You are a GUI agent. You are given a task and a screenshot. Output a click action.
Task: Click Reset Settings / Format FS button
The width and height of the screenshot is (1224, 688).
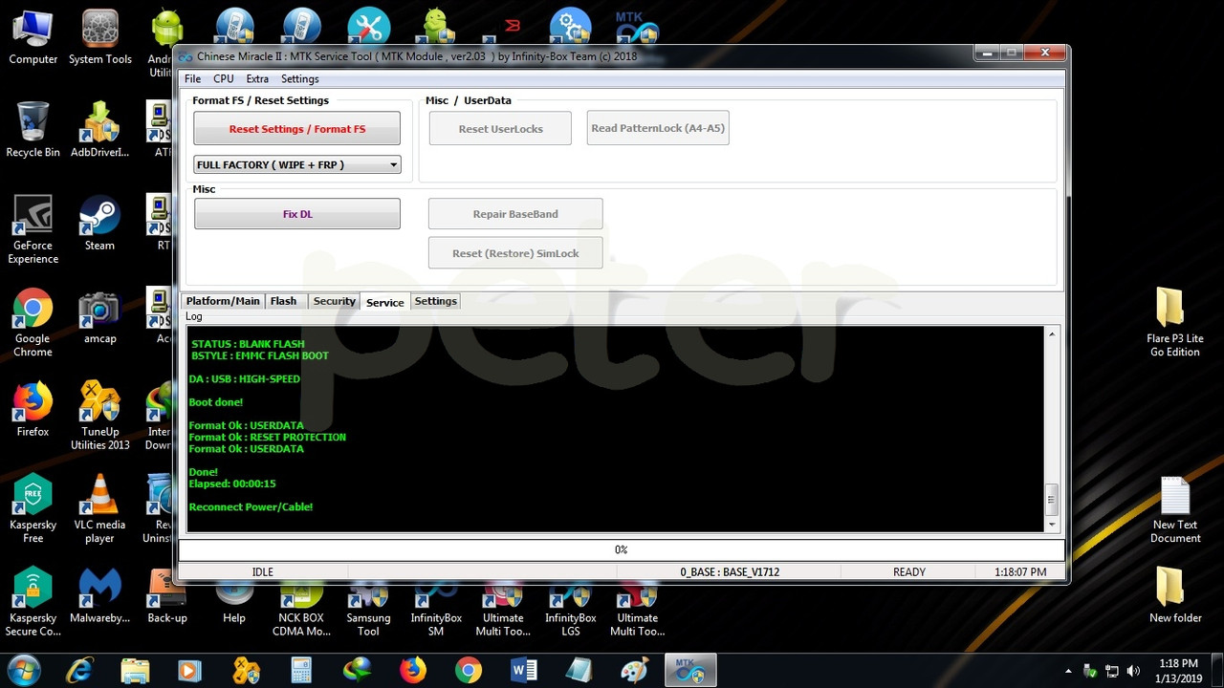pyautogui.click(x=297, y=129)
